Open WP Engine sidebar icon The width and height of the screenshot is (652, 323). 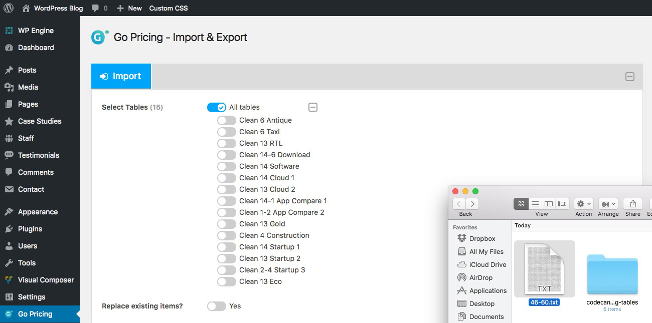pos(9,31)
